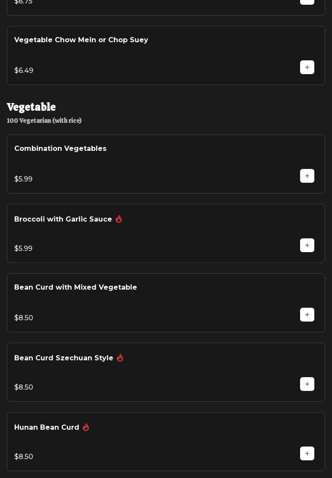Viewport: 332px width, 478px height.
Task: Open Bean Curd with Mixed Vegetable details
Action: 75,287
